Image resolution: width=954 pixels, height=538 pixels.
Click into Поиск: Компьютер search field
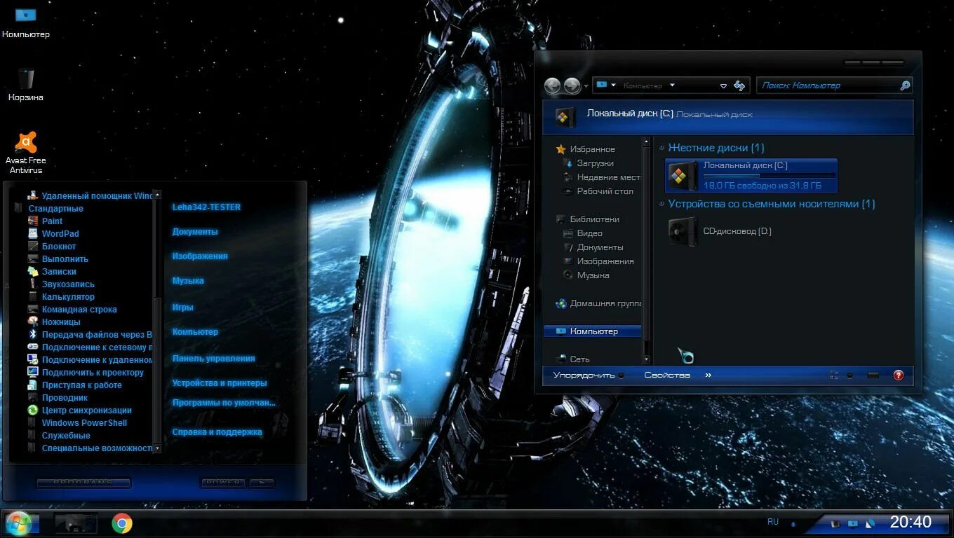828,85
